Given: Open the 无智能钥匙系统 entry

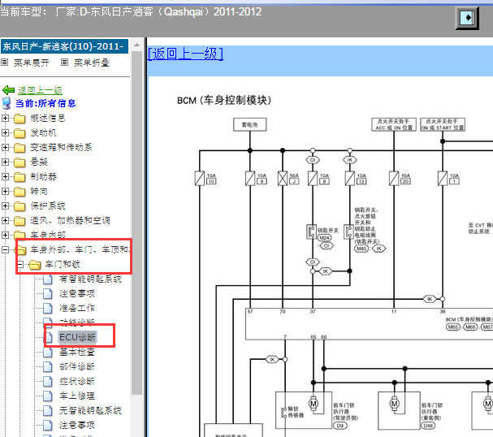Looking at the screenshot, I should [x=90, y=410].
